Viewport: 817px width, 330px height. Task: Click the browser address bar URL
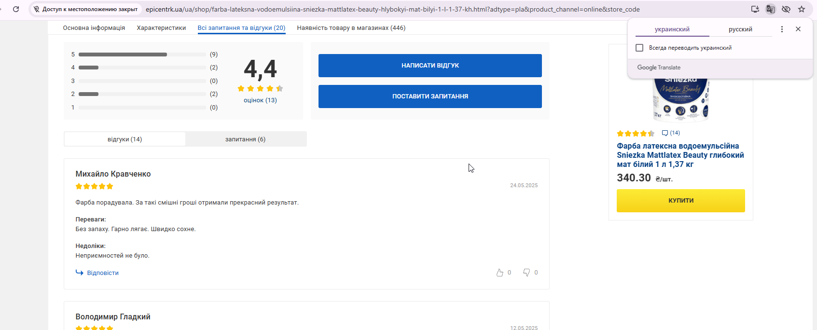(392, 9)
